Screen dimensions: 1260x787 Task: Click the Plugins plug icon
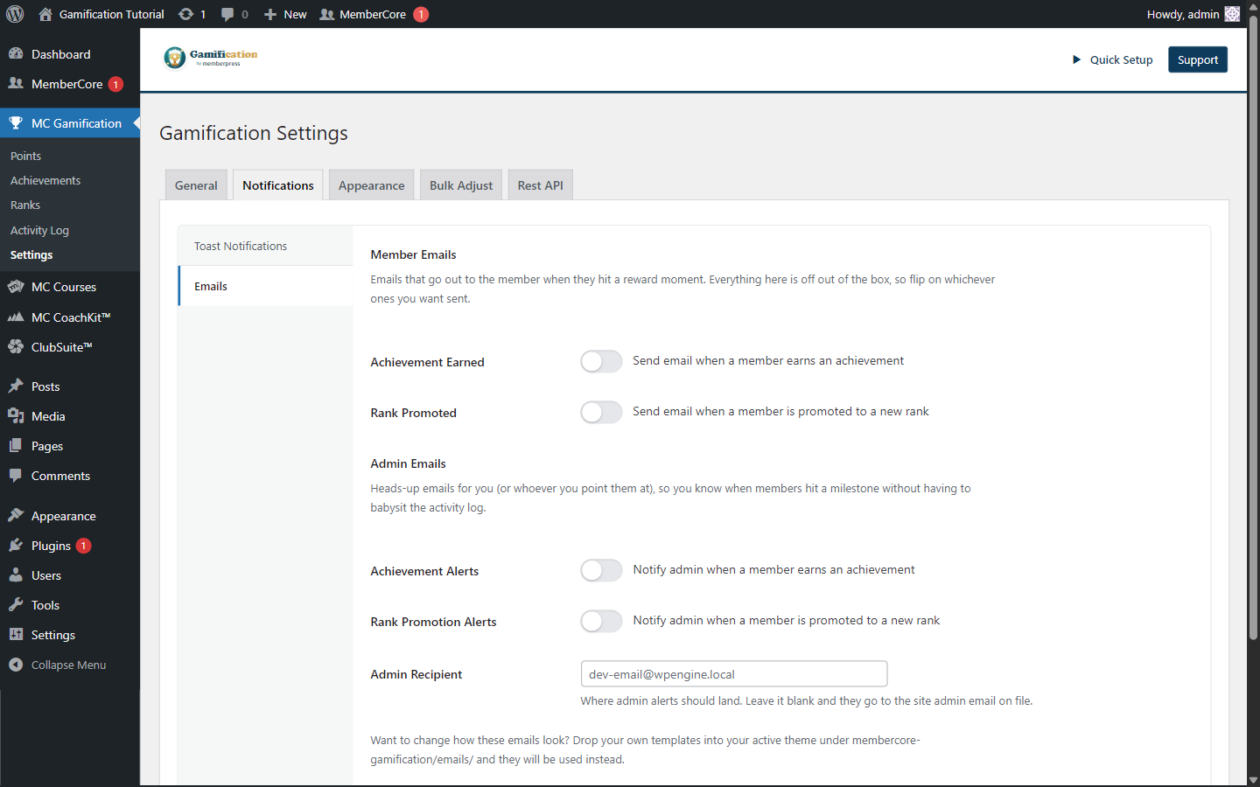(16, 545)
